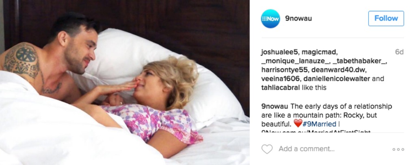Open joshualee5's profile
416x165 pixels.
(x=279, y=52)
